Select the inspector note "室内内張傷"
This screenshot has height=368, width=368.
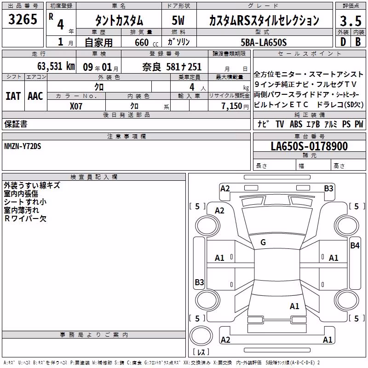(21, 194)
